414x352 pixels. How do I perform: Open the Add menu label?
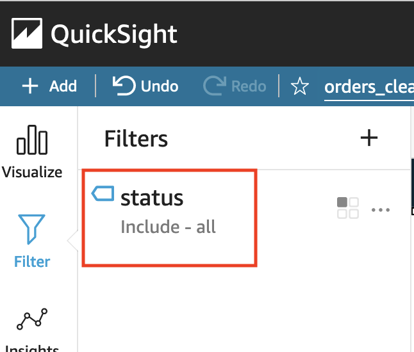point(63,86)
